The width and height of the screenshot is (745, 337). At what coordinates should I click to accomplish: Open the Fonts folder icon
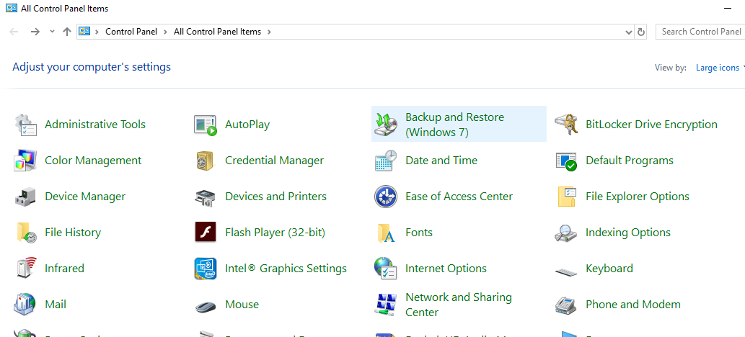[386, 233]
